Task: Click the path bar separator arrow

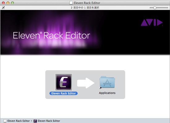Action: coord(32,121)
